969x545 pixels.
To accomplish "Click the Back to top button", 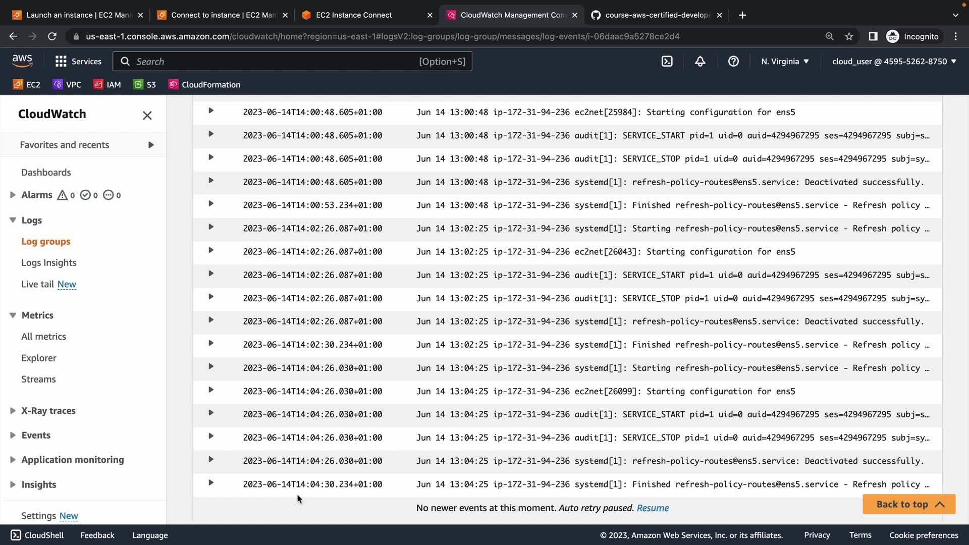I will tap(908, 504).
